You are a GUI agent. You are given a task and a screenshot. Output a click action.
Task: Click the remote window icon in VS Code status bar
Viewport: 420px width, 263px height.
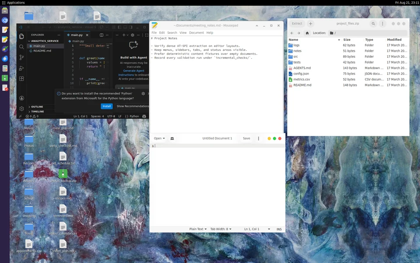[x=20, y=116]
